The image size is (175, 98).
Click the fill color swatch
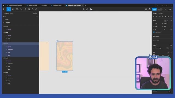point(154,55)
